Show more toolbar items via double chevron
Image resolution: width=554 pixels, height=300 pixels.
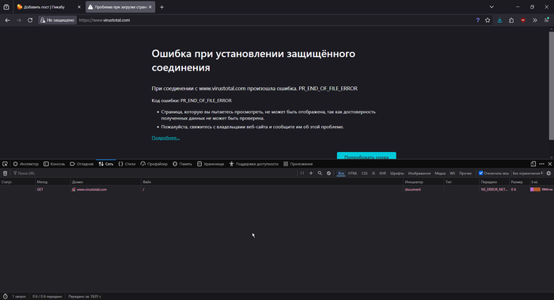coord(535,20)
